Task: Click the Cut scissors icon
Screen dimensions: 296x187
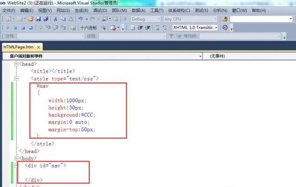Action: point(56,19)
